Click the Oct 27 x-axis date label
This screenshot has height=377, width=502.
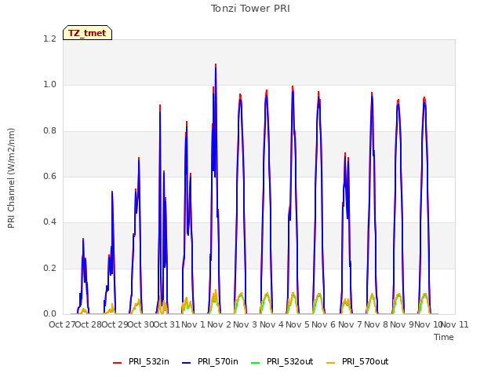pos(62,324)
